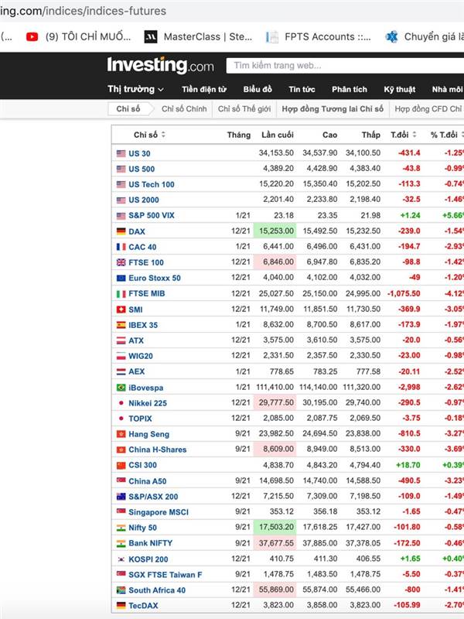This screenshot has width=464, height=619.
Task: Click the Dutch flag beside AEX
Action: click(x=121, y=371)
